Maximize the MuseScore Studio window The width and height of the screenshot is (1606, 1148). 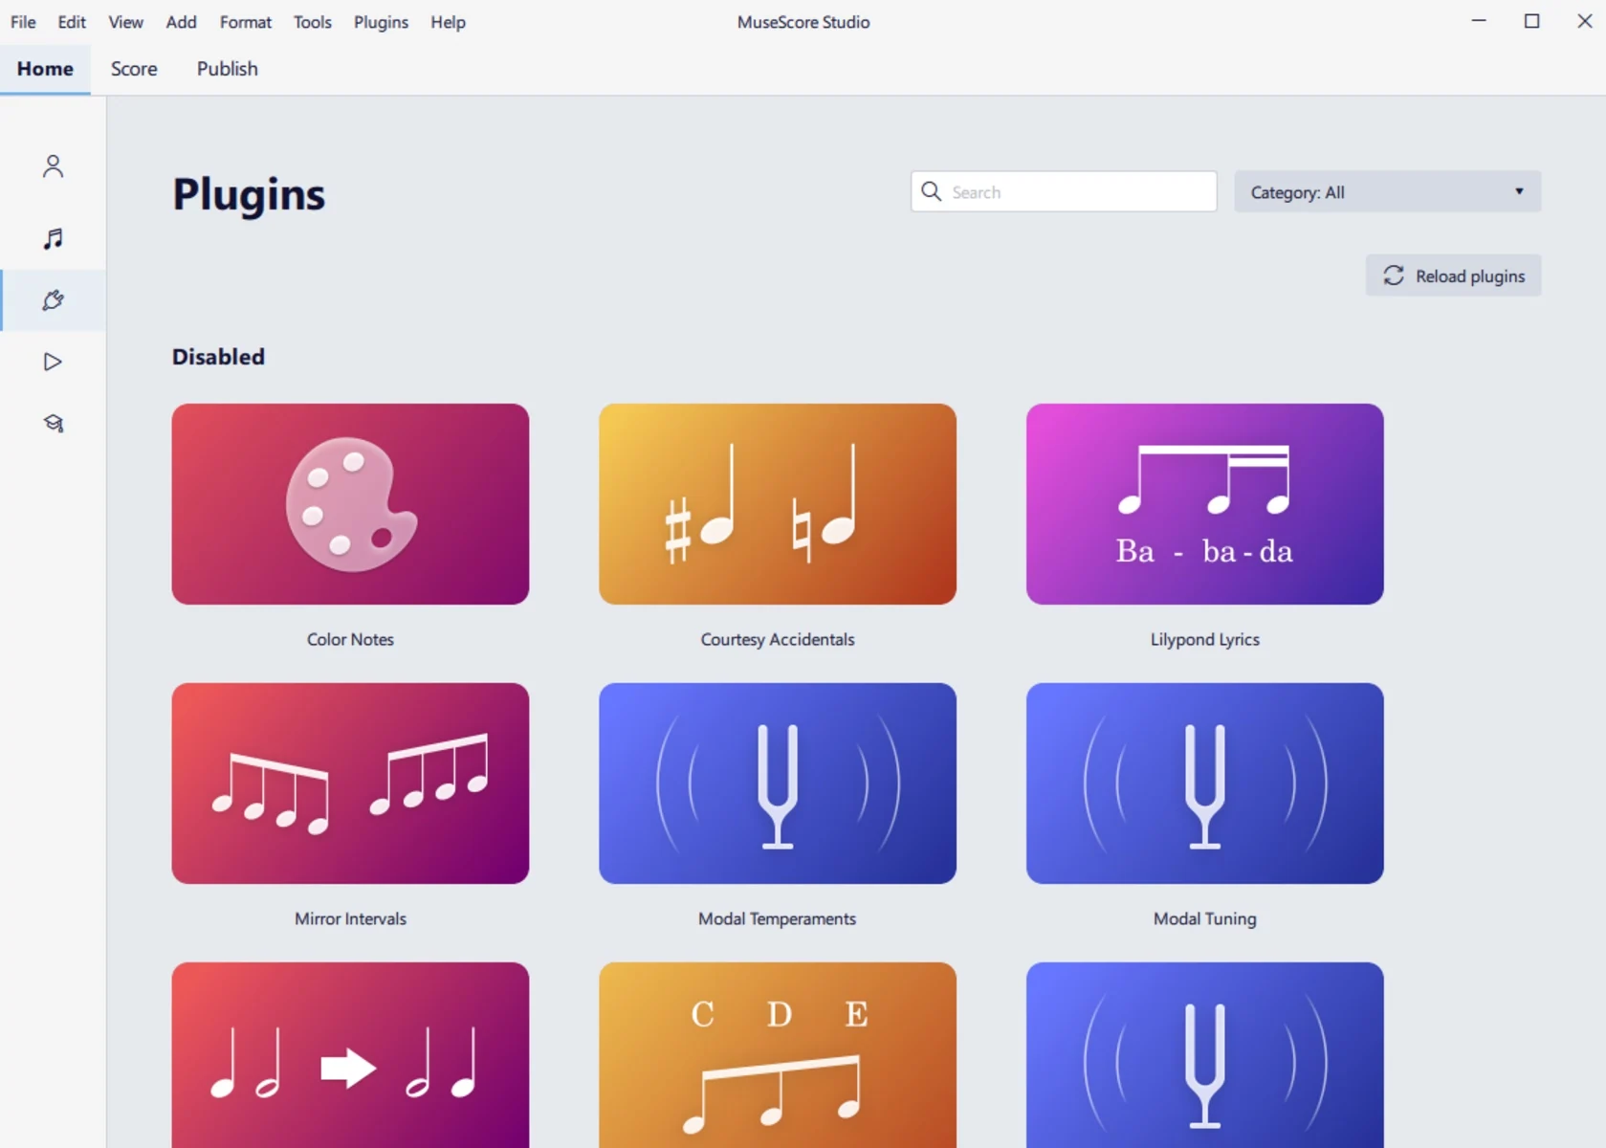click(x=1531, y=21)
